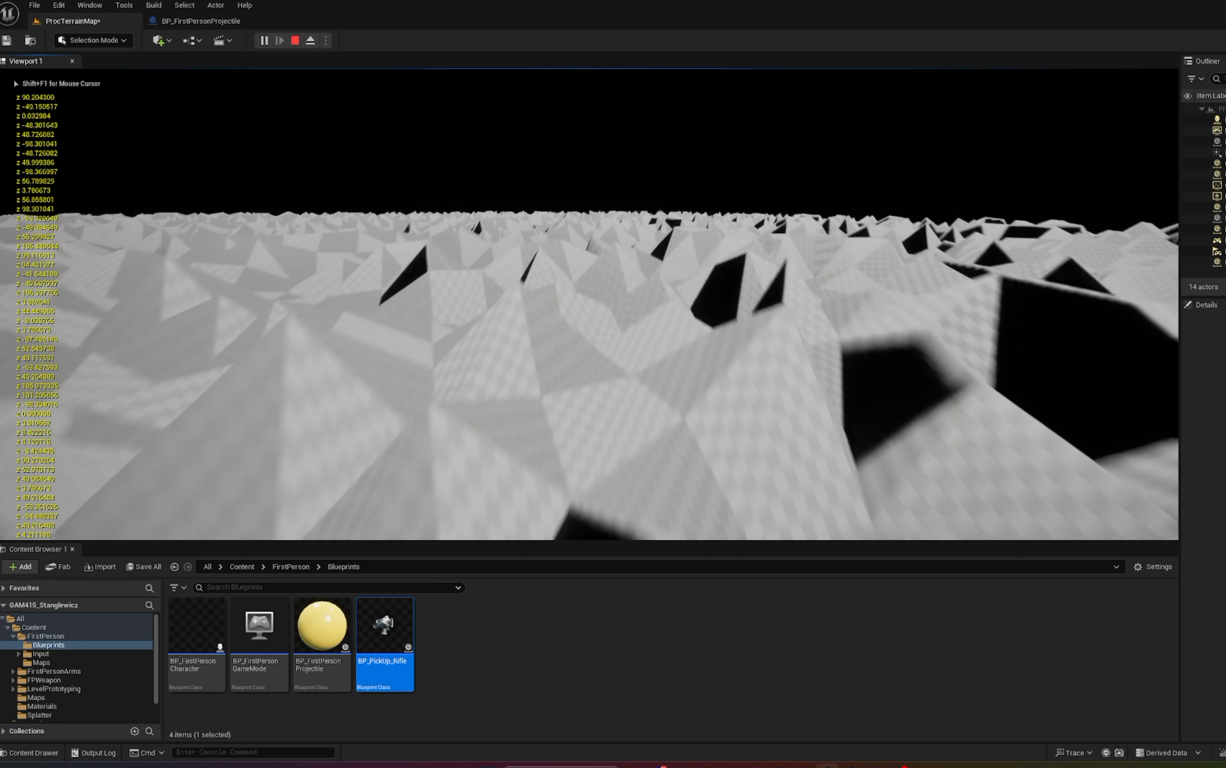Click the All breadcrumb in path bar

coord(207,567)
